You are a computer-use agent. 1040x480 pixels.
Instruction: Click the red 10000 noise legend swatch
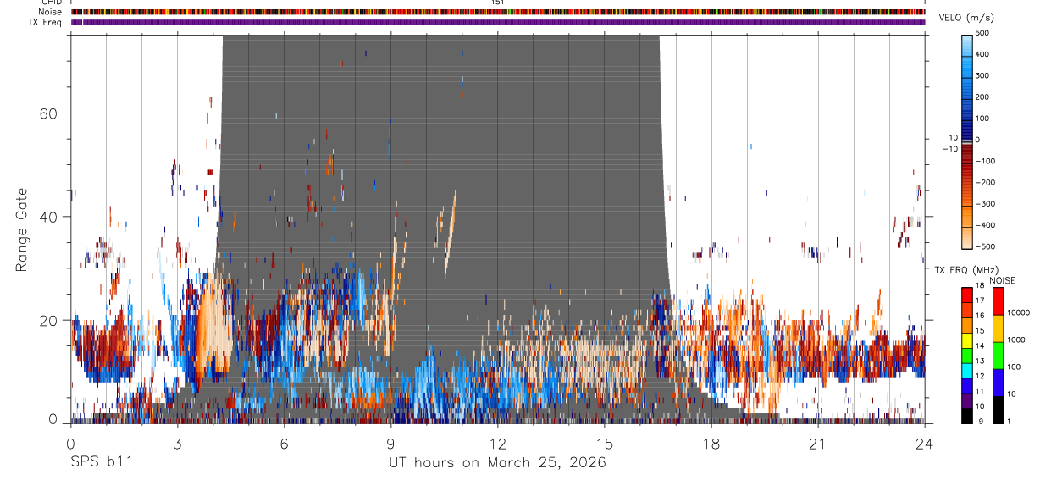coord(999,301)
